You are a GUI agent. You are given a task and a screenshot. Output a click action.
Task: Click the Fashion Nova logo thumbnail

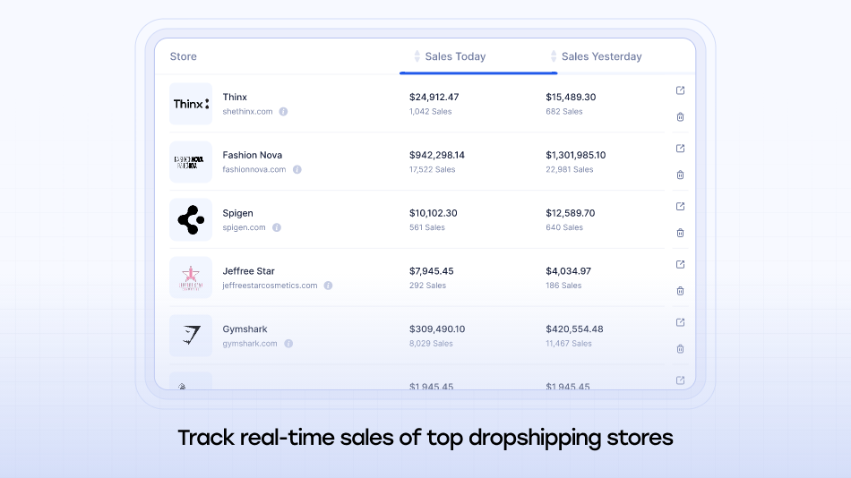pos(191,162)
